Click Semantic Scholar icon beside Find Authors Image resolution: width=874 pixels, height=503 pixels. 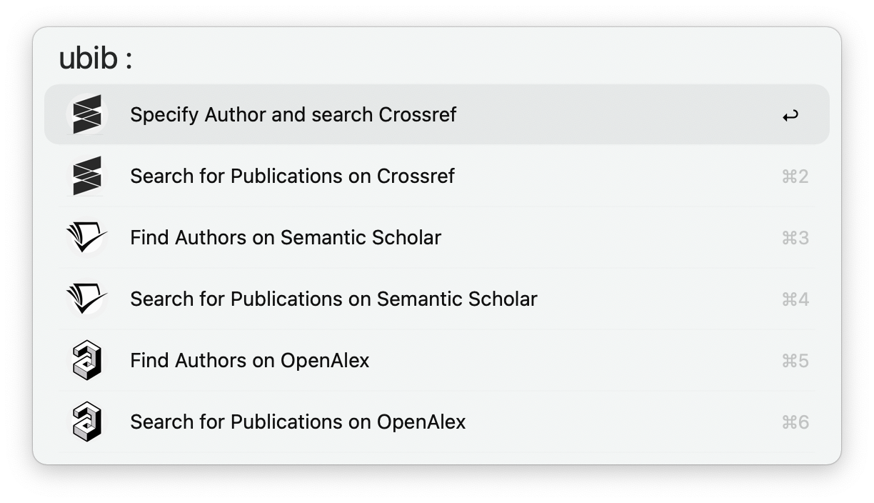pyautogui.click(x=87, y=237)
